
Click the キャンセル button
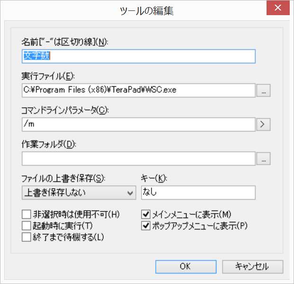[252, 266]
